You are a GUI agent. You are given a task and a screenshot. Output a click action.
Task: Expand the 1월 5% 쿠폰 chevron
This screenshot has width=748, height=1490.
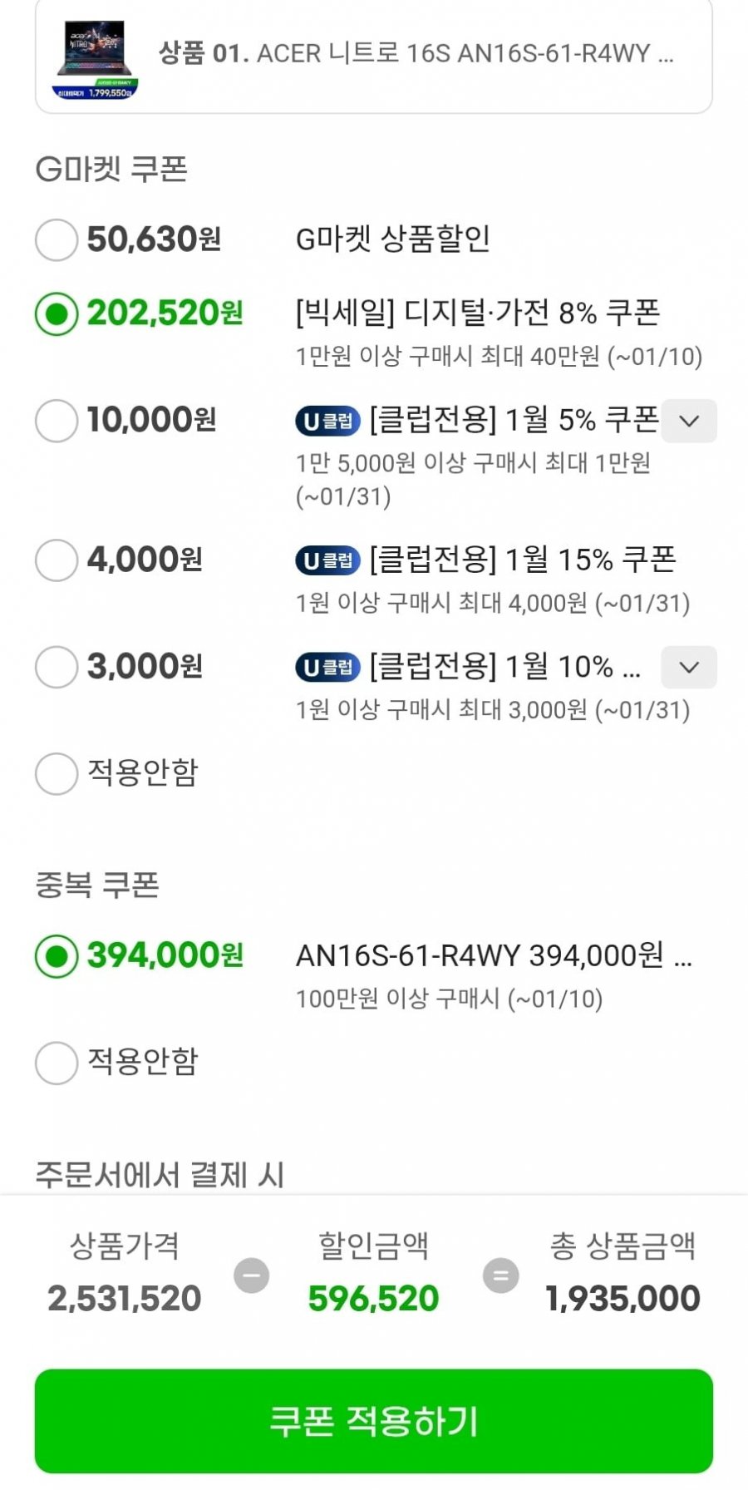point(689,421)
